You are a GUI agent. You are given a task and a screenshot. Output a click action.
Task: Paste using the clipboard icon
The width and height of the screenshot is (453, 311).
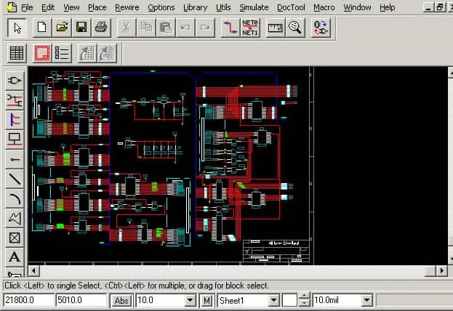pos(166,28)
